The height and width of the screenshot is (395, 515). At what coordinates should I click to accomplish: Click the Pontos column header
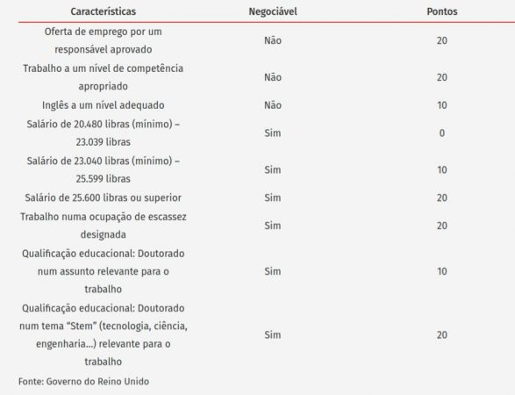[442, 11]
